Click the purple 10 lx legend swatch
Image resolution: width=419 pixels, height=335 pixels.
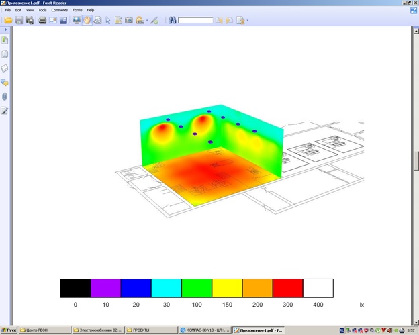tap(106, 288)
